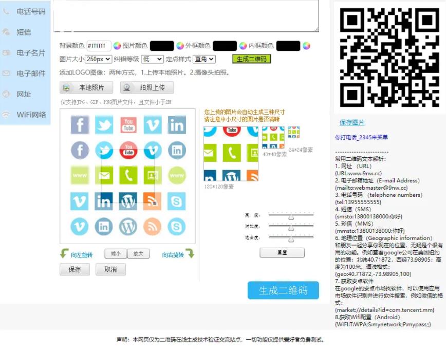Click the 24*24 preview thumbnail
The width and height of the screenshot is (446, 350).
coord(294,132)
